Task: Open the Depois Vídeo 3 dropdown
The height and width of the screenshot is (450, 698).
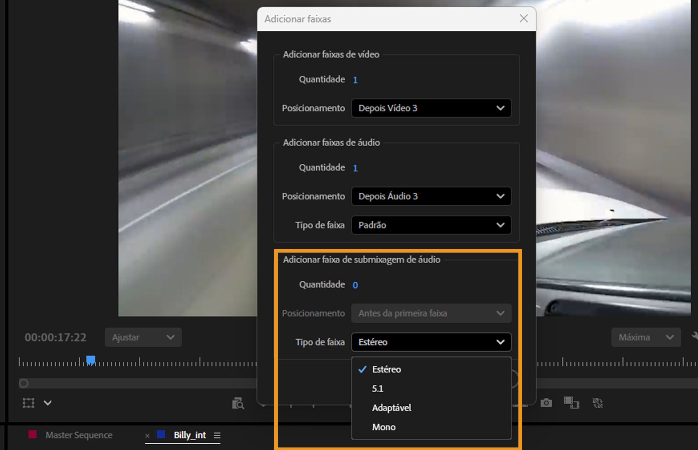Action: tap(431, 108)
